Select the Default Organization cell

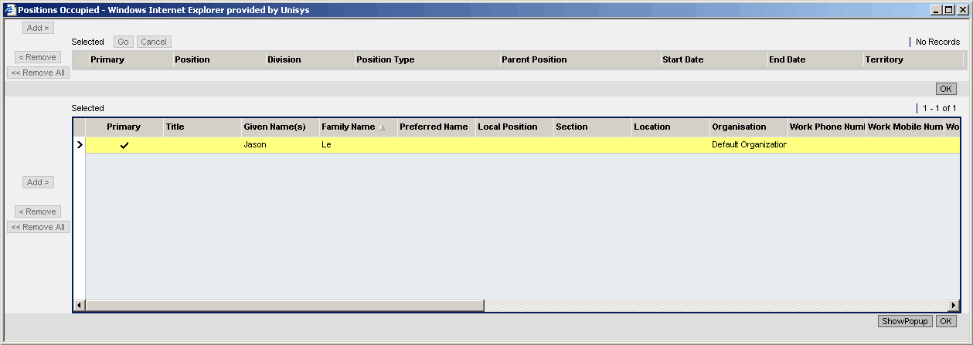tap(749, 145)
